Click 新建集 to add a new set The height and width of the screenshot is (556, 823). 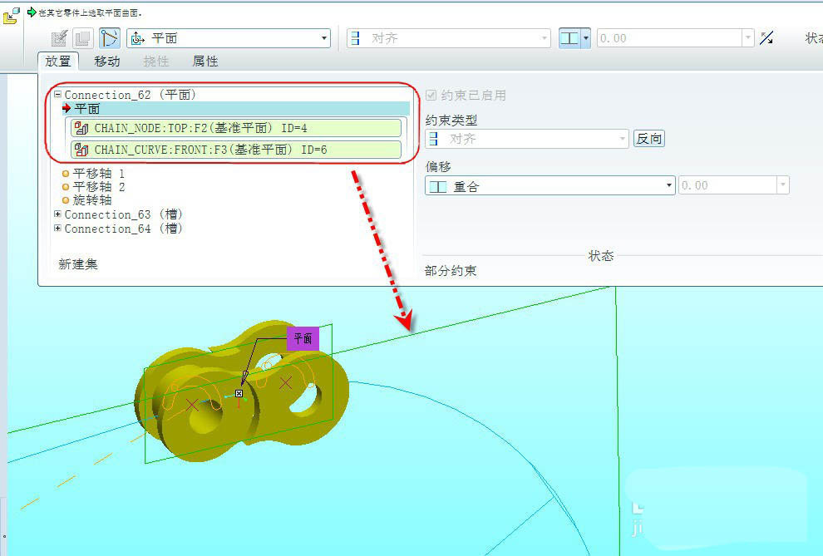78,264
